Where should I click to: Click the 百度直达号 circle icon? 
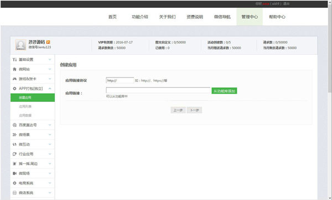(x=14, y=125)
